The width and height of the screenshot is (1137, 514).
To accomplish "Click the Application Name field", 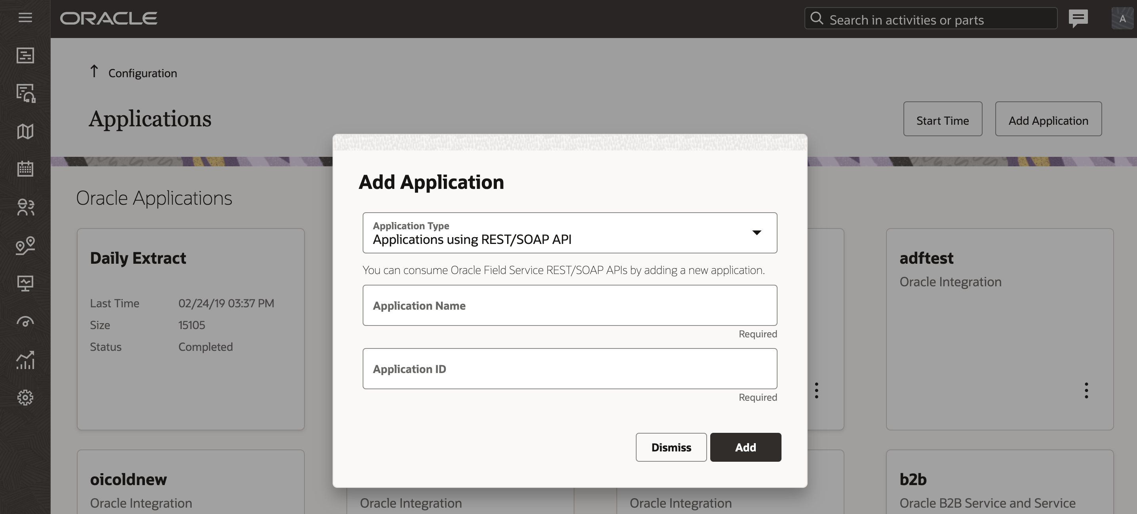I will [569, 306].
